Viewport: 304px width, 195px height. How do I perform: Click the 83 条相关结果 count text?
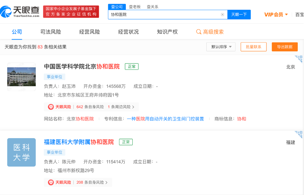[x=52, y=47]
